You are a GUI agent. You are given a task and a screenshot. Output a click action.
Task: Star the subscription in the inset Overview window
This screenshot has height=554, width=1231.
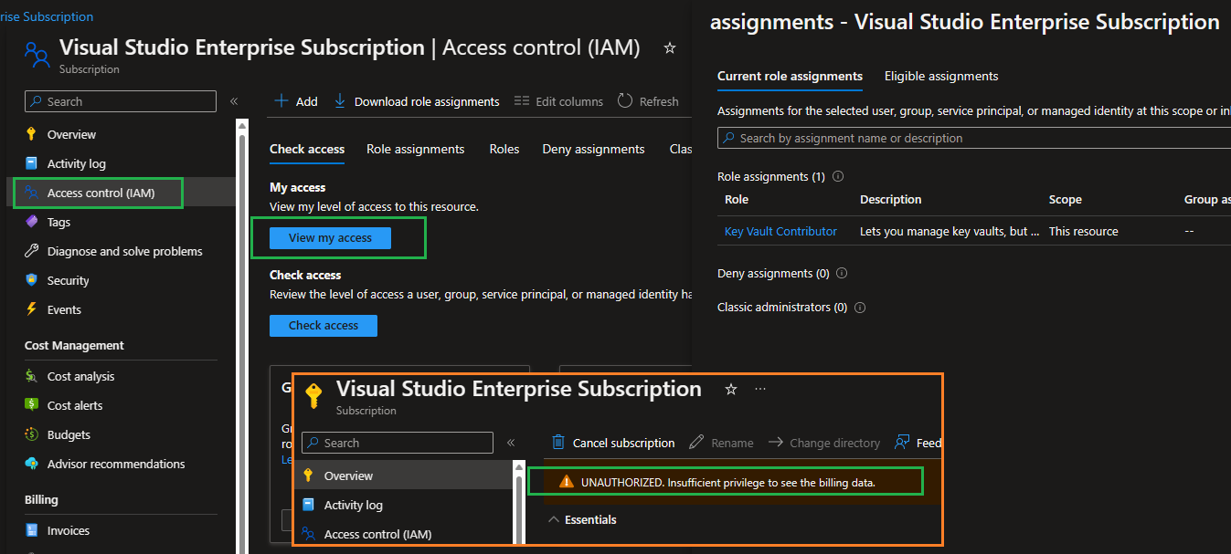click(x=730, y=389)
